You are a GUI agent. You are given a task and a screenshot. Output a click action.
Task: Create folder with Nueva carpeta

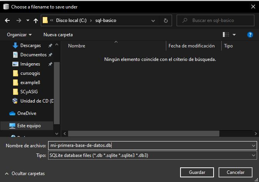pos(58,35)
